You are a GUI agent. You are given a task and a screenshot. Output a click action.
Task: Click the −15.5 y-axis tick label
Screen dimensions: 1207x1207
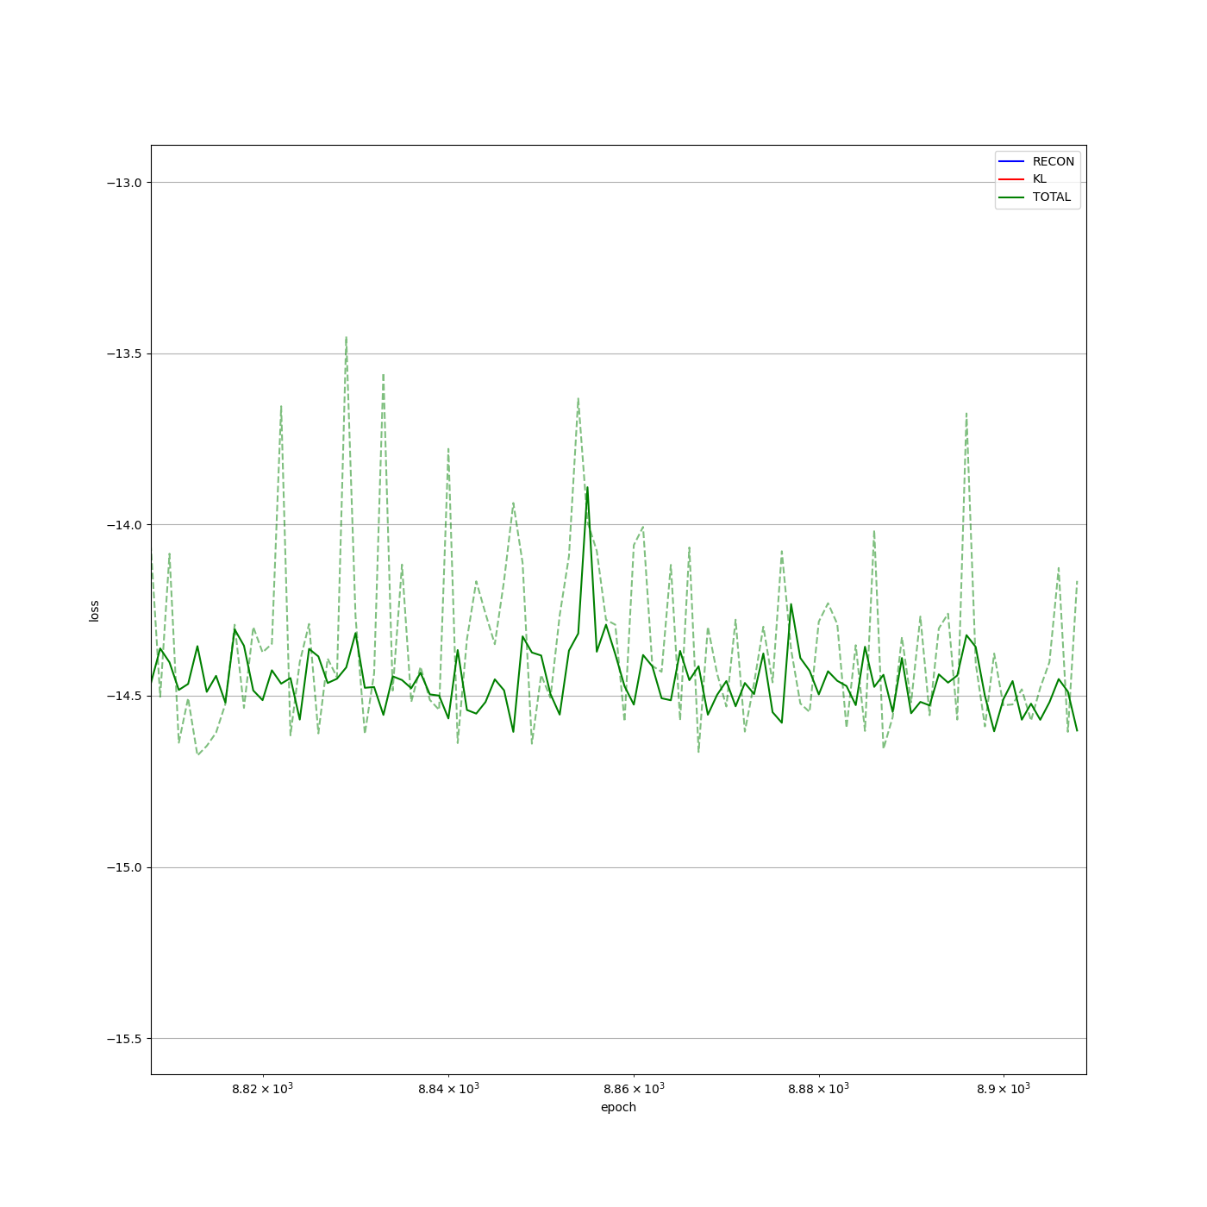point(123,1038)
